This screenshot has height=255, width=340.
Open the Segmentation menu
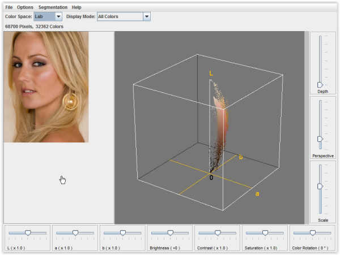(x=53, y=7)
